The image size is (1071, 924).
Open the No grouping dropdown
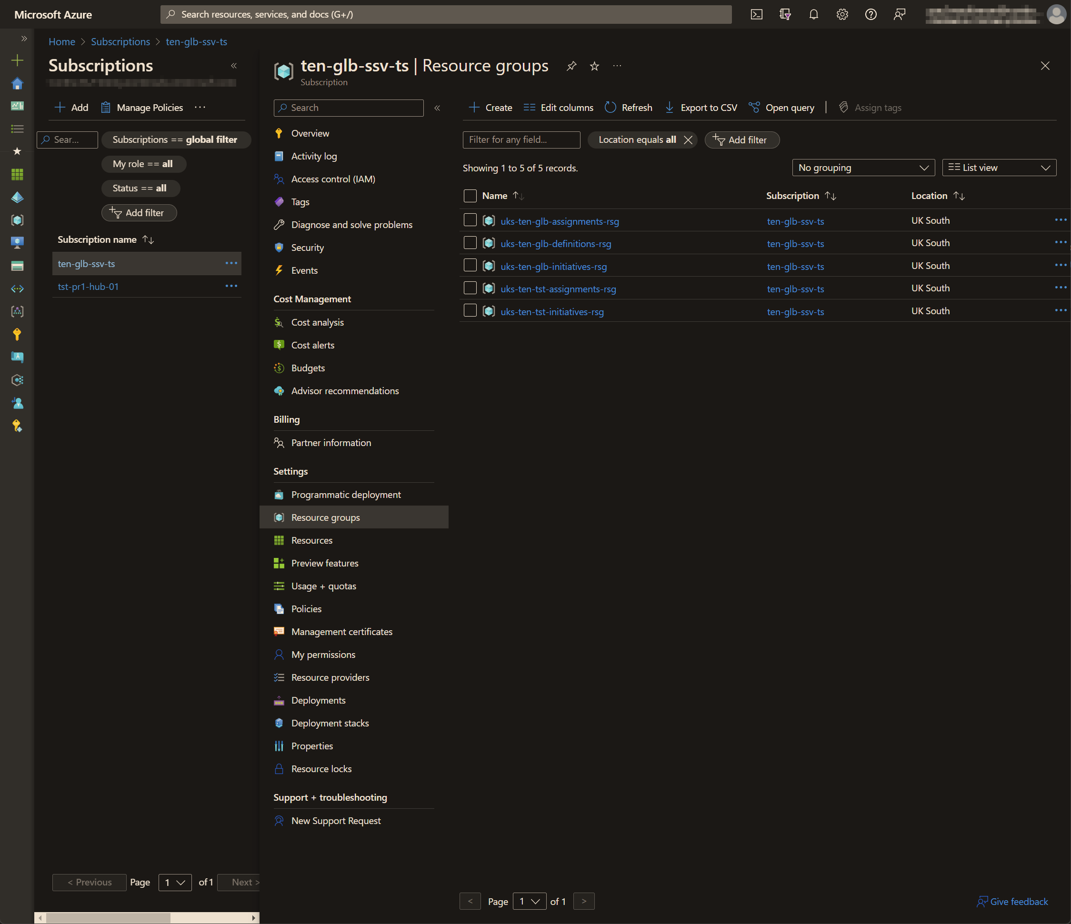[x=863, y=168]
